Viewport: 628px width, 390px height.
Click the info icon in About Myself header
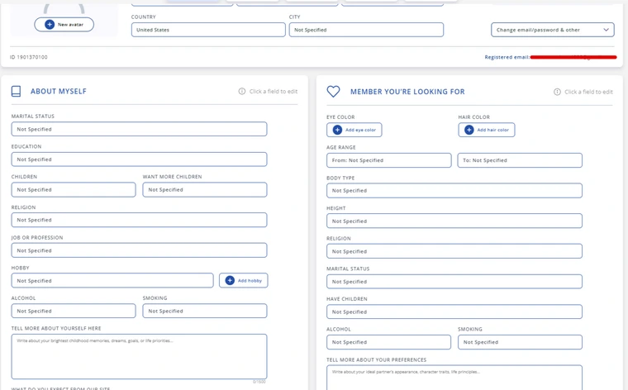coord(242,91)
